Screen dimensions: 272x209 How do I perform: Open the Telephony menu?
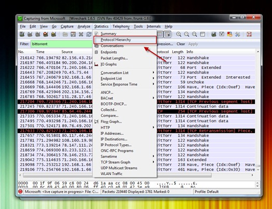click(121, 26)
